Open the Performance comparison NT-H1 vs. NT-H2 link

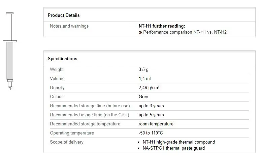[187, 32]
